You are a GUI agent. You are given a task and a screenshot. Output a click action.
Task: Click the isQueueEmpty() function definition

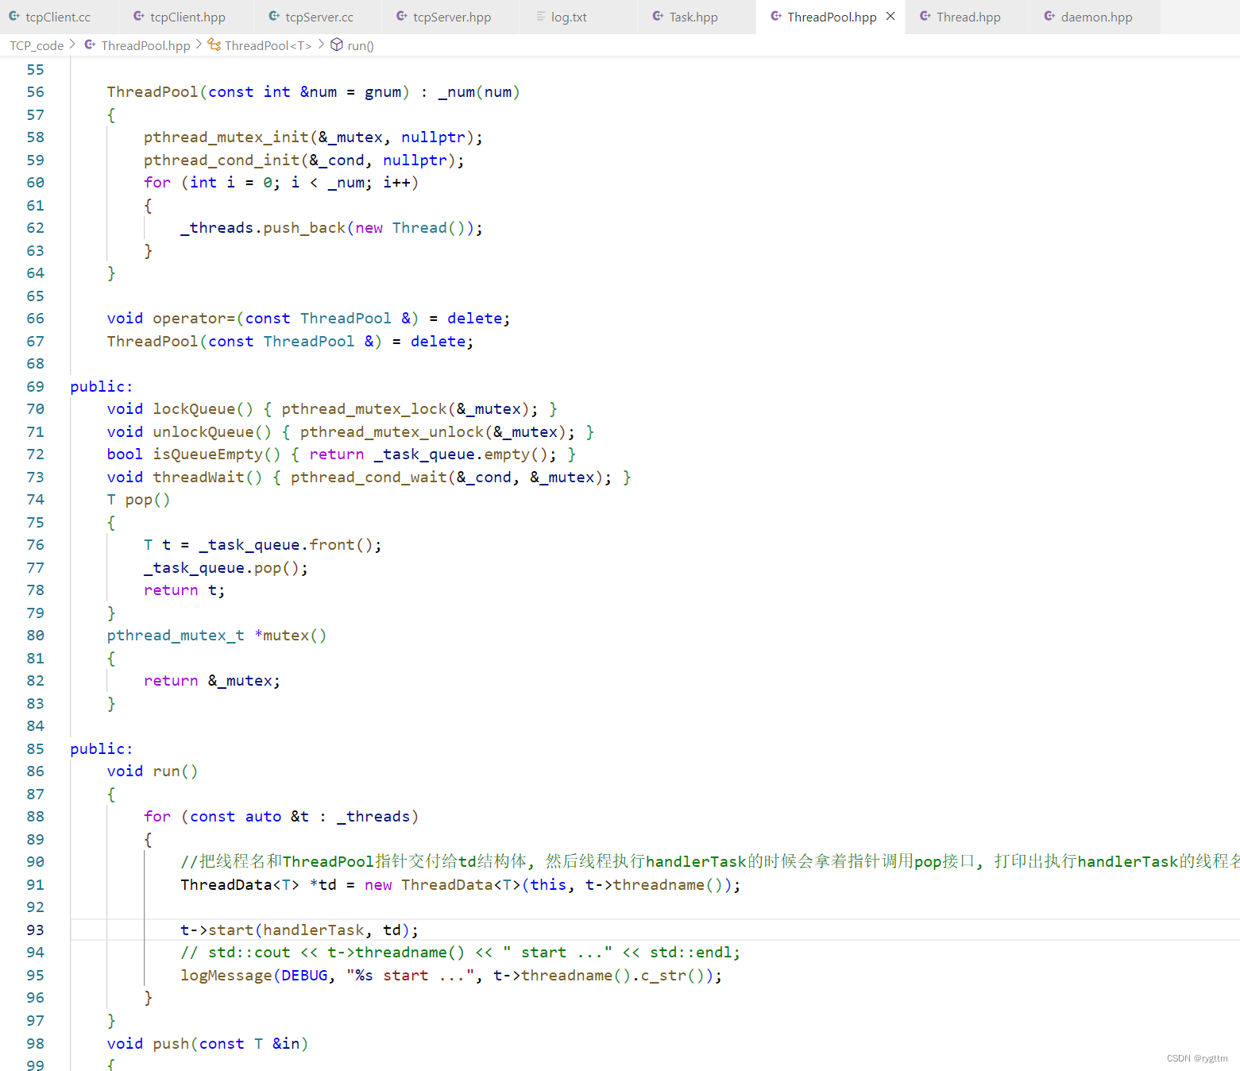point(342,454)
